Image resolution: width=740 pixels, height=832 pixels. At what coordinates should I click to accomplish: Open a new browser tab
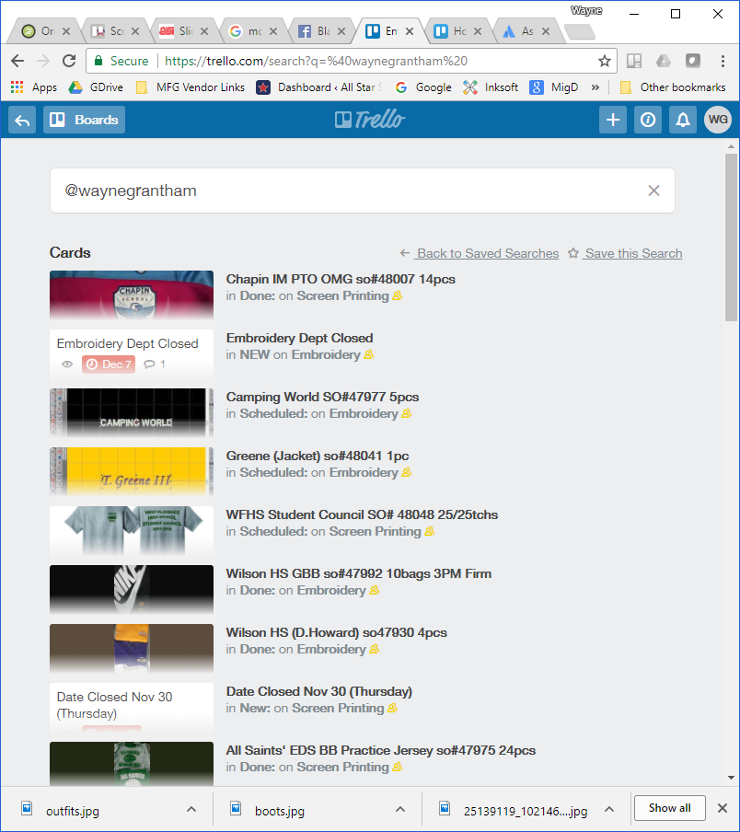tap(581, 32)
